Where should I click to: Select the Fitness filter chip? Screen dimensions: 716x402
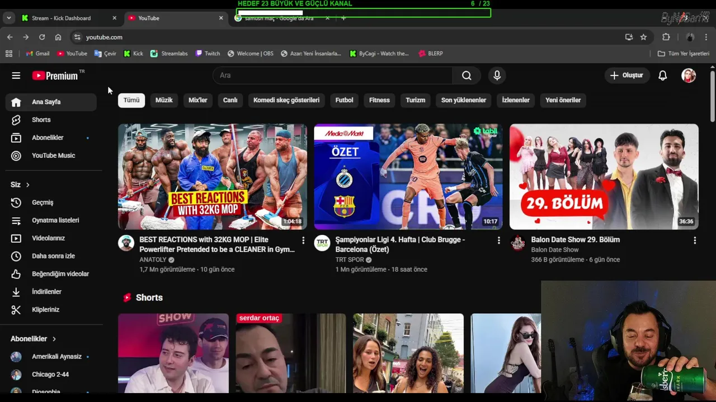click(x=379, y=100)
